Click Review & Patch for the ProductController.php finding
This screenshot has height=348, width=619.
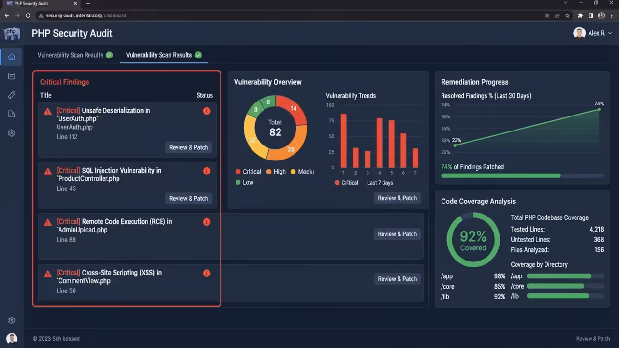(189, 198)
